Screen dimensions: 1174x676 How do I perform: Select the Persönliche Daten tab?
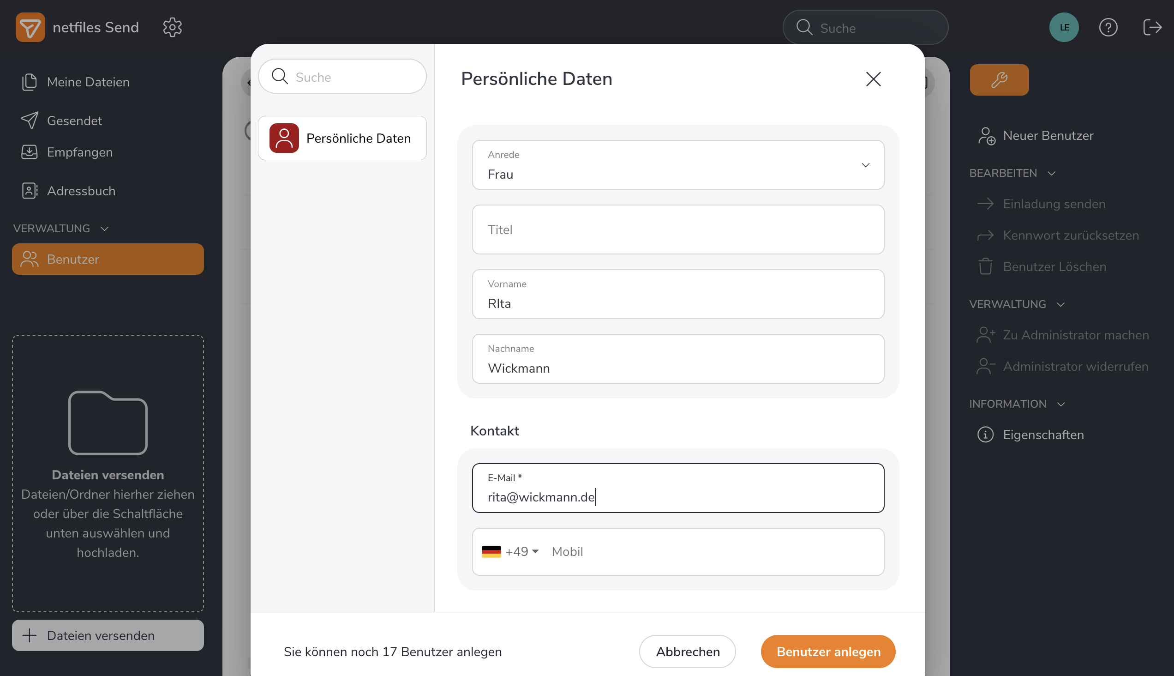pos(342,139)
